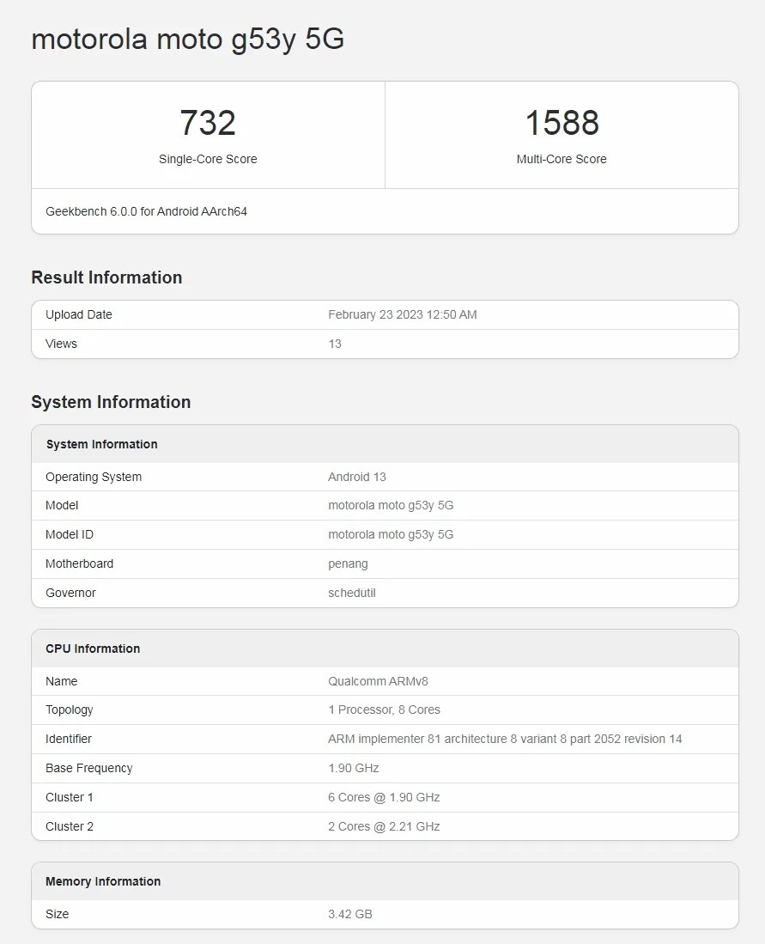
Task: Click the "Name" label in CPU Information
Action: click(62, 681)
